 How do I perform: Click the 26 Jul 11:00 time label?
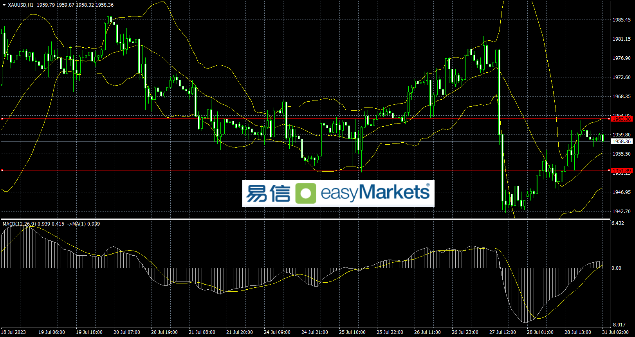[x=428, y=332]
